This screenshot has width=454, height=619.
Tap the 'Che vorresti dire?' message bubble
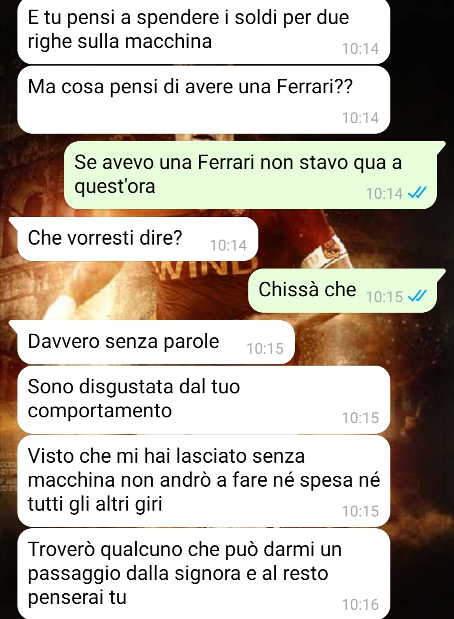137,239
